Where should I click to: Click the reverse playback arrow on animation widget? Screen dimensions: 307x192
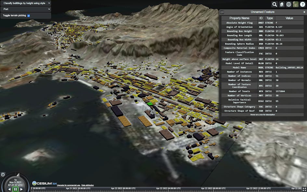coord(10,189)
